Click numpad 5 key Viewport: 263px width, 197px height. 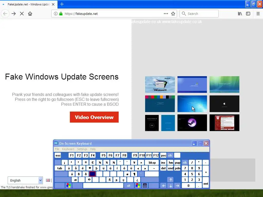tap(192, 174)
